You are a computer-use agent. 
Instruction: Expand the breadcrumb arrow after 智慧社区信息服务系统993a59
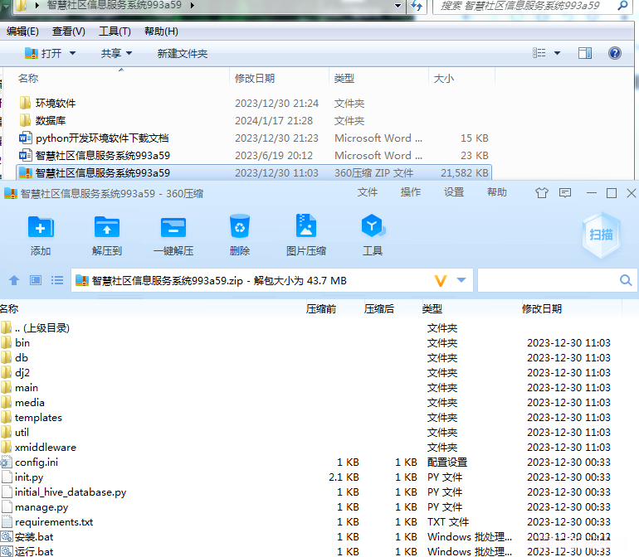[x=192, y=5]
